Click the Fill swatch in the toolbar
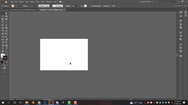The width and height of the screenshot is (188, 105). [3, 55]
